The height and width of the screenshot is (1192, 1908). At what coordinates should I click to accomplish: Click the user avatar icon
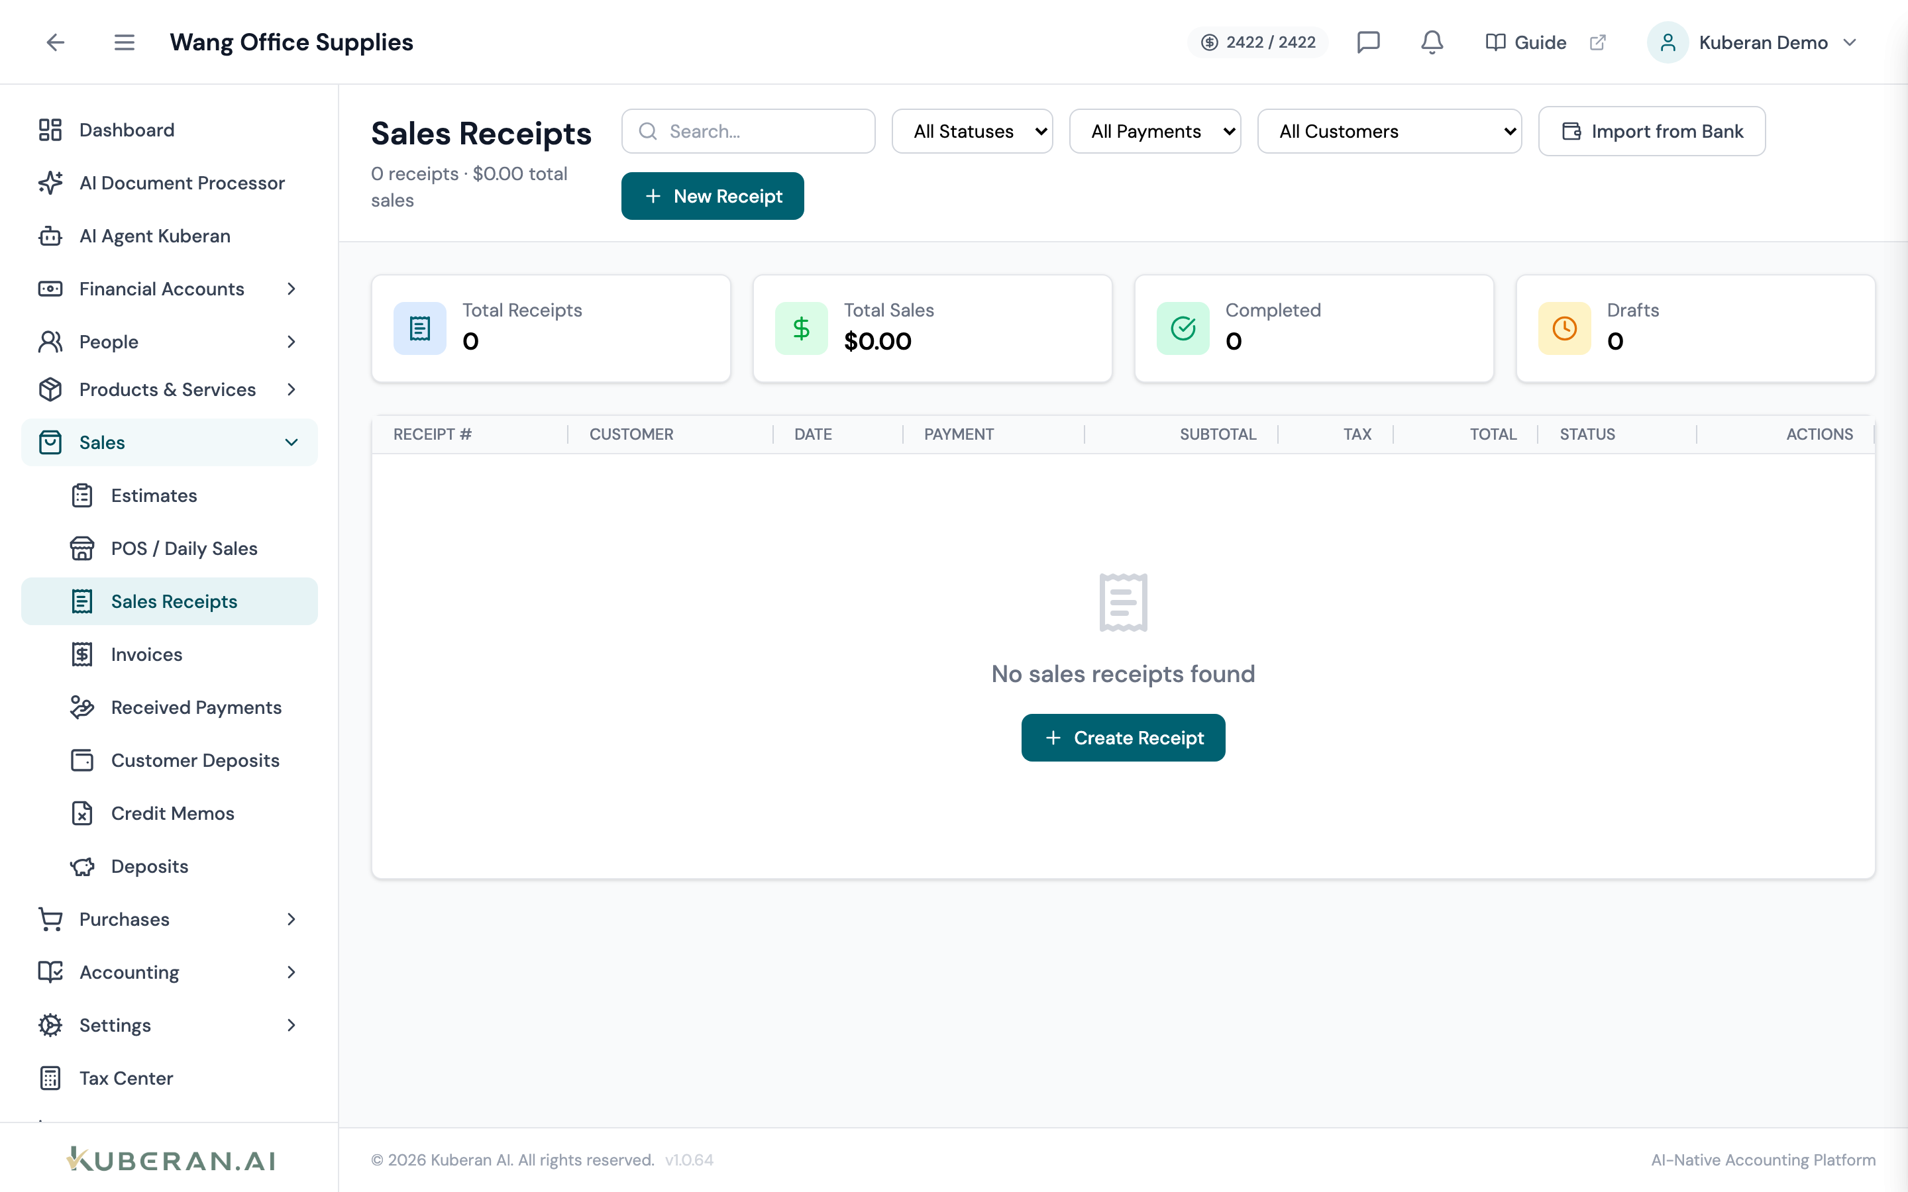pyautogui.click(x=1667, y=42)
